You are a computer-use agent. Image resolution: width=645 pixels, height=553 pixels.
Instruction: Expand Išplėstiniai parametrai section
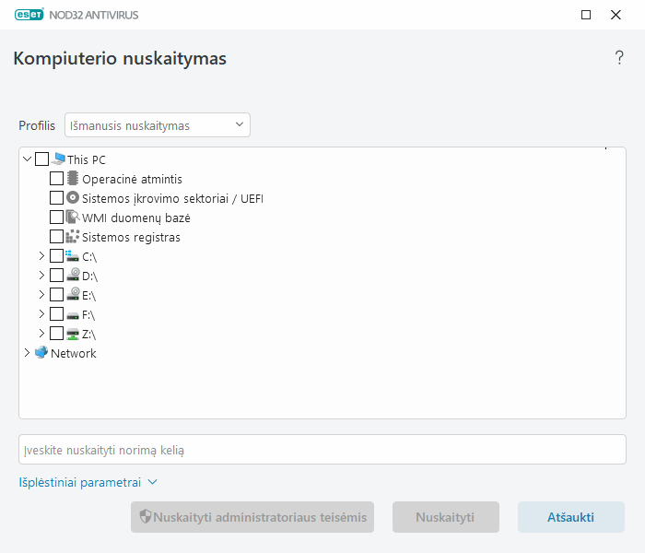click(x=88, y=482)
